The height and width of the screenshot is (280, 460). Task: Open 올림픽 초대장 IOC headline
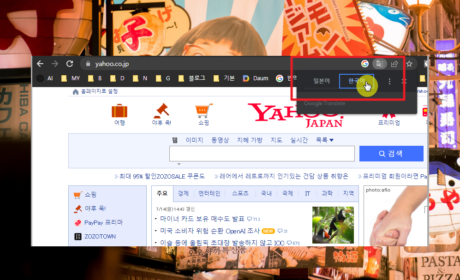point(222,243)
